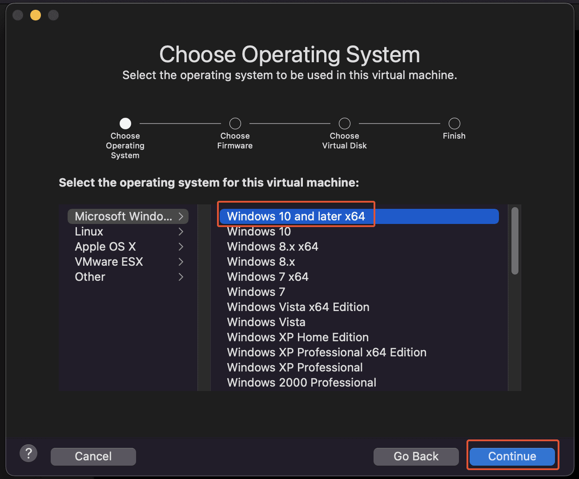Screen dimensions: 579x479
Task: Select Windows 10 and later x64
Action: [359, 216]
